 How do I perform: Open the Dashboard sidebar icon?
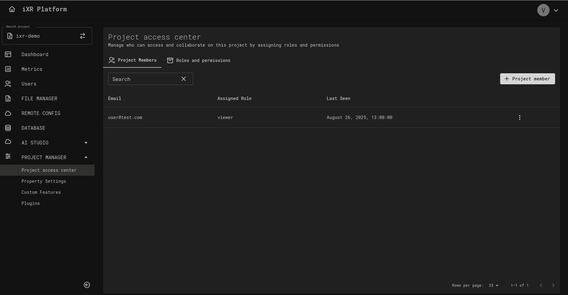8,54
